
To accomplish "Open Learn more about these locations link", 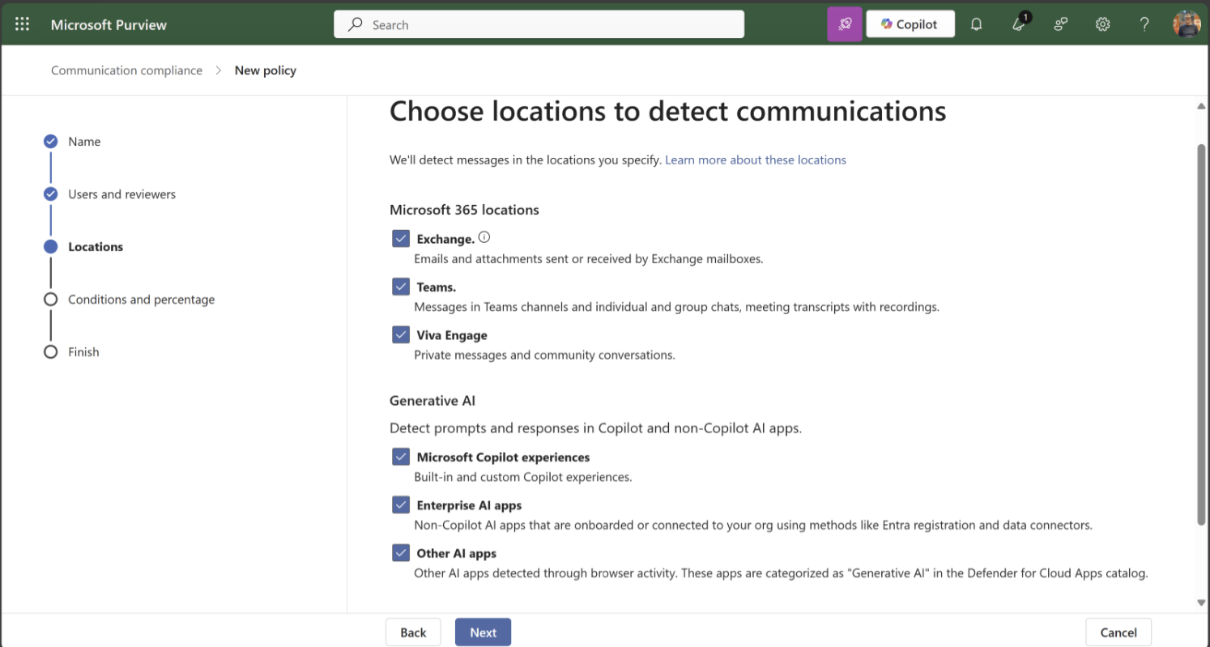I will point(756,160).
